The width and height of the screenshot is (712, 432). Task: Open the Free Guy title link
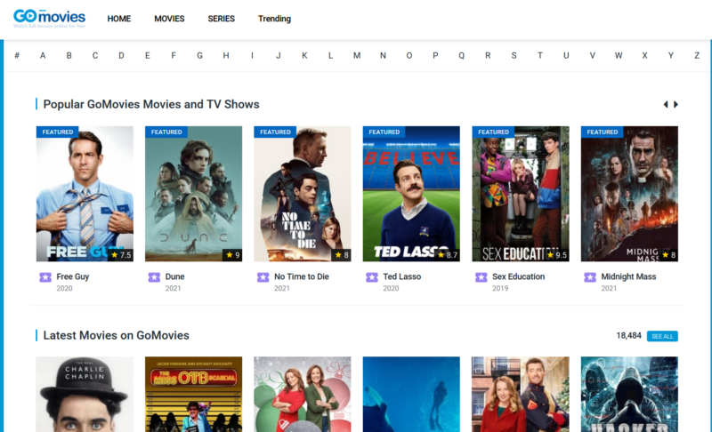click(x=73, y=276)
